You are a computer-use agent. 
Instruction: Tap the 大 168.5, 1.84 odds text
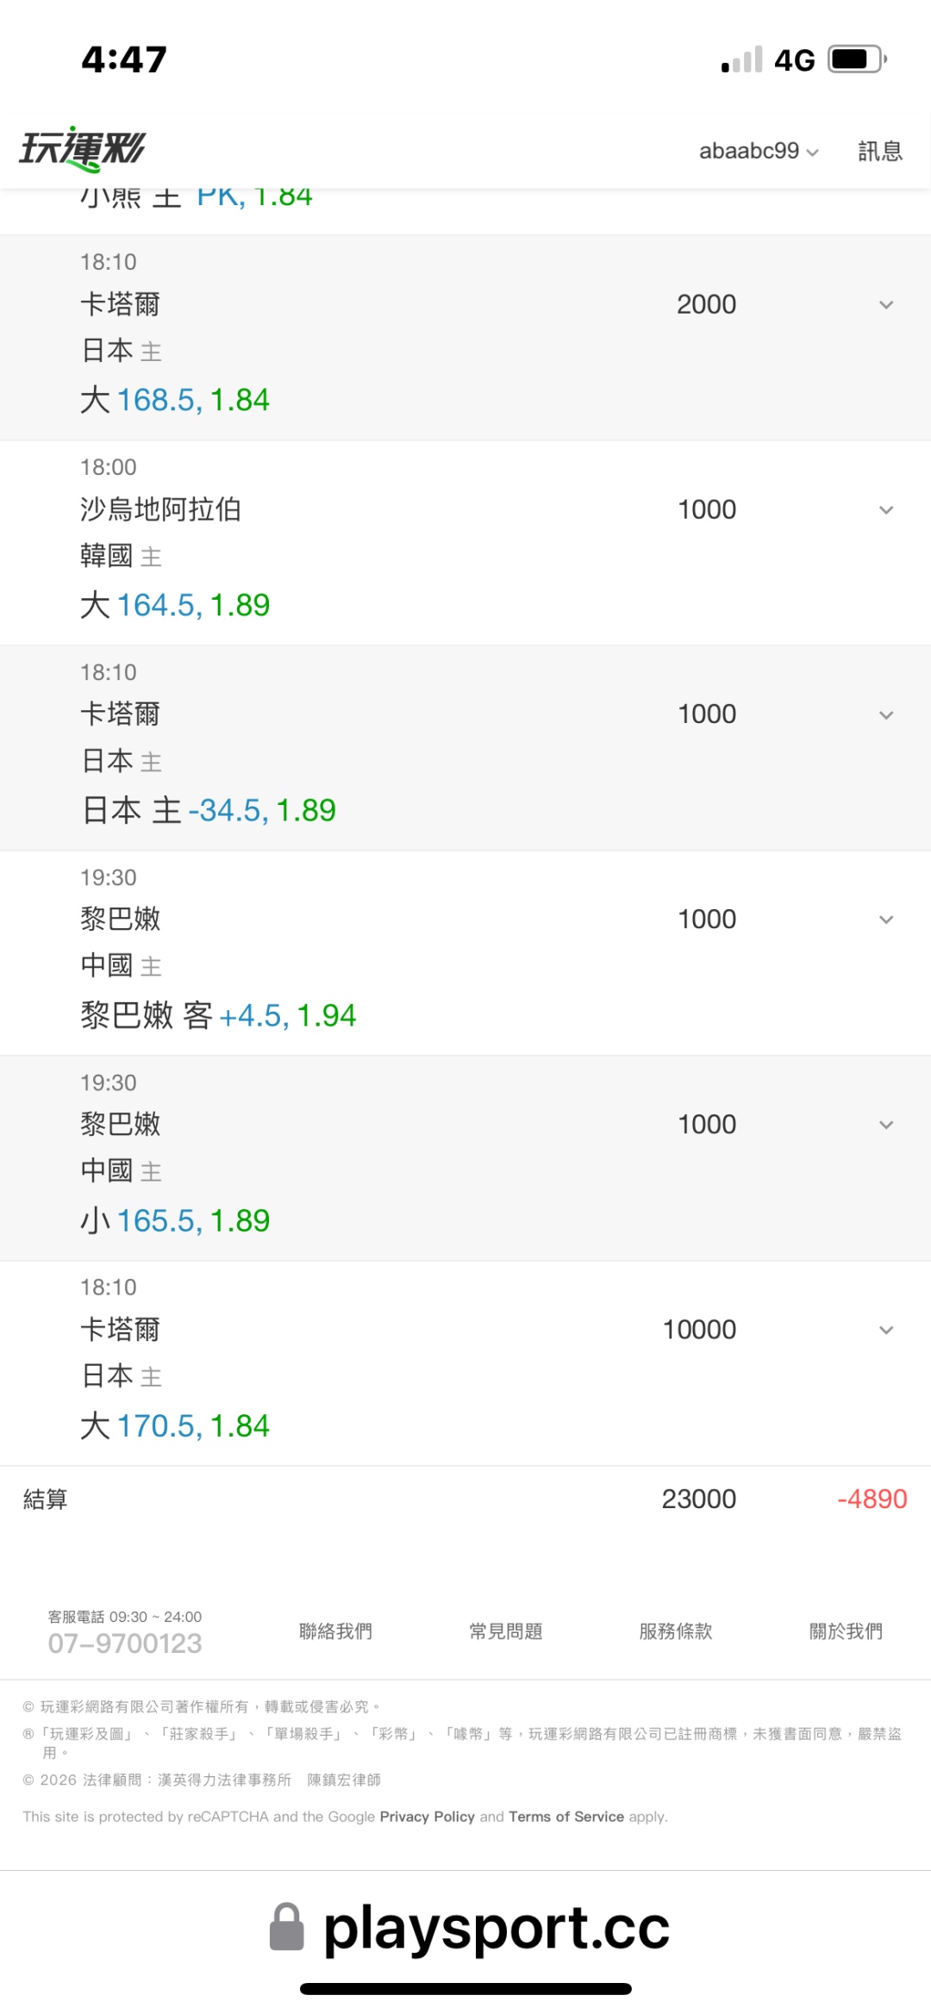pyautogui.click(x=175, y=400)
